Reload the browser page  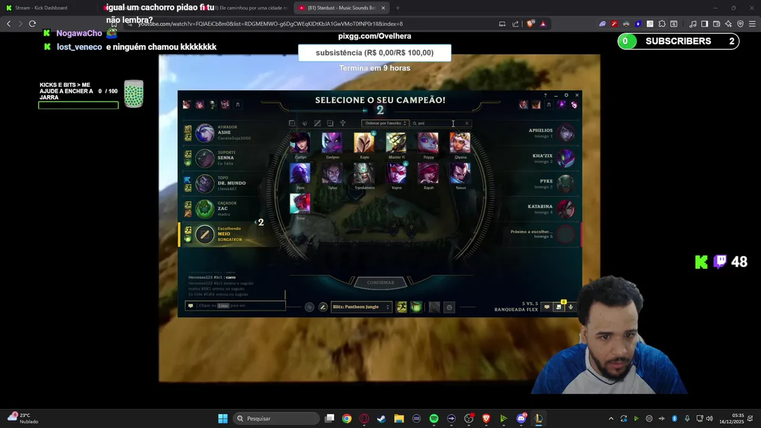point(32,24)
